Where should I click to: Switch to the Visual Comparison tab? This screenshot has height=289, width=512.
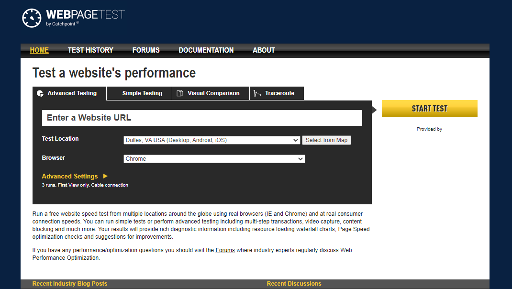tap(213, 93)
